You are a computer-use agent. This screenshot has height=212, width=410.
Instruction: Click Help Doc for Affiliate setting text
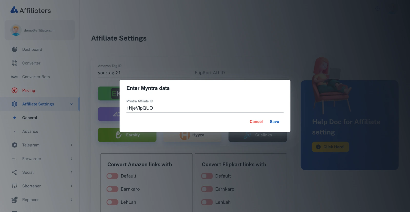click(346, 127)
